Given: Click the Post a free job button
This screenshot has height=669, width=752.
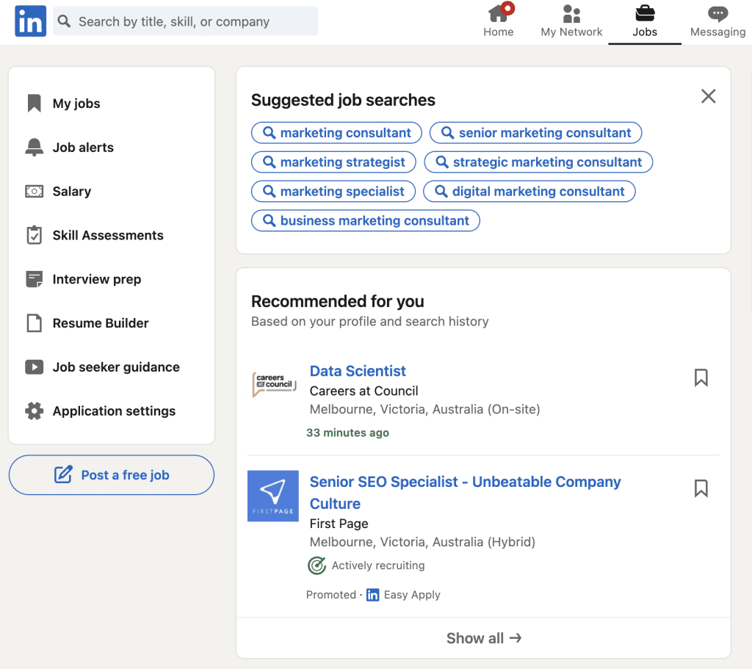Looking at the screenshot, I should pos(112,475).
